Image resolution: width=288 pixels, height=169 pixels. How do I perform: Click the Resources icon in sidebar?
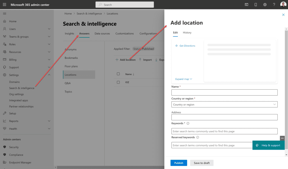pyautogui.click(x=4, y=52)
